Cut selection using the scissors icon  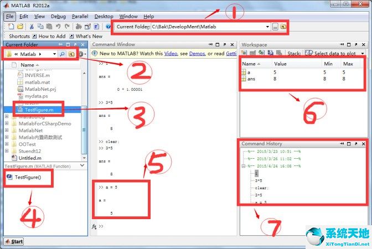tap(32, 27)
